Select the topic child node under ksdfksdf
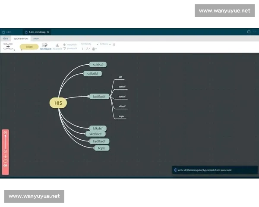Image resolution: width=259 pixels, height=207 pixels. pos(121,116)
